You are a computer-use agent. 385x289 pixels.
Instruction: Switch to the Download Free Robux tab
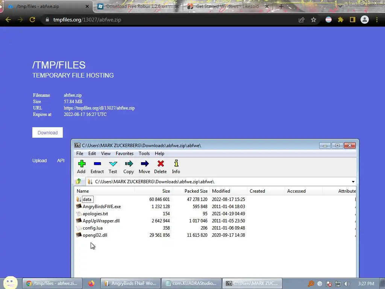point(138,6)
